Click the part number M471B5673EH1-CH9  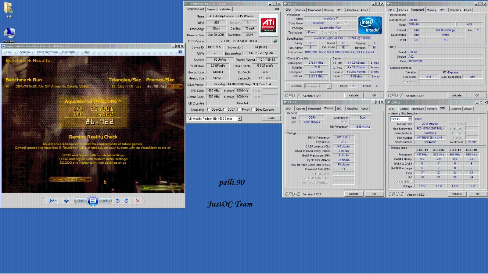429,137
